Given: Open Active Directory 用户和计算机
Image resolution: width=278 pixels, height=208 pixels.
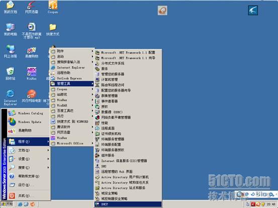Looking at the screenshot, I should 128,177.
